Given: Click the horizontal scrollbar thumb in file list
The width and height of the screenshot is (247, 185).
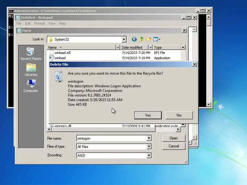Looking at the screenshot, I should click(103, 129).
